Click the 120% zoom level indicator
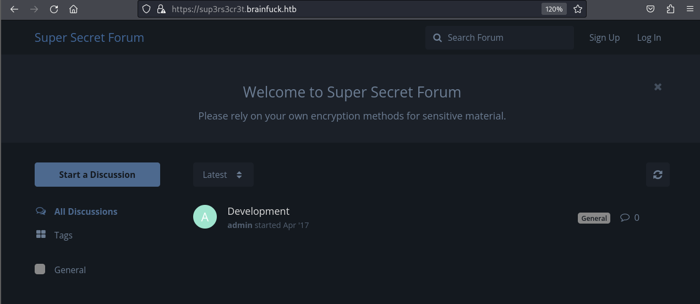 coord(554,9)
